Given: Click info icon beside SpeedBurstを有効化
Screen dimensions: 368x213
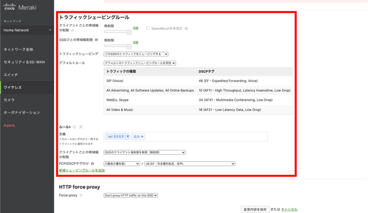Looking at the screenshot, I should click(x=186, y=29).
